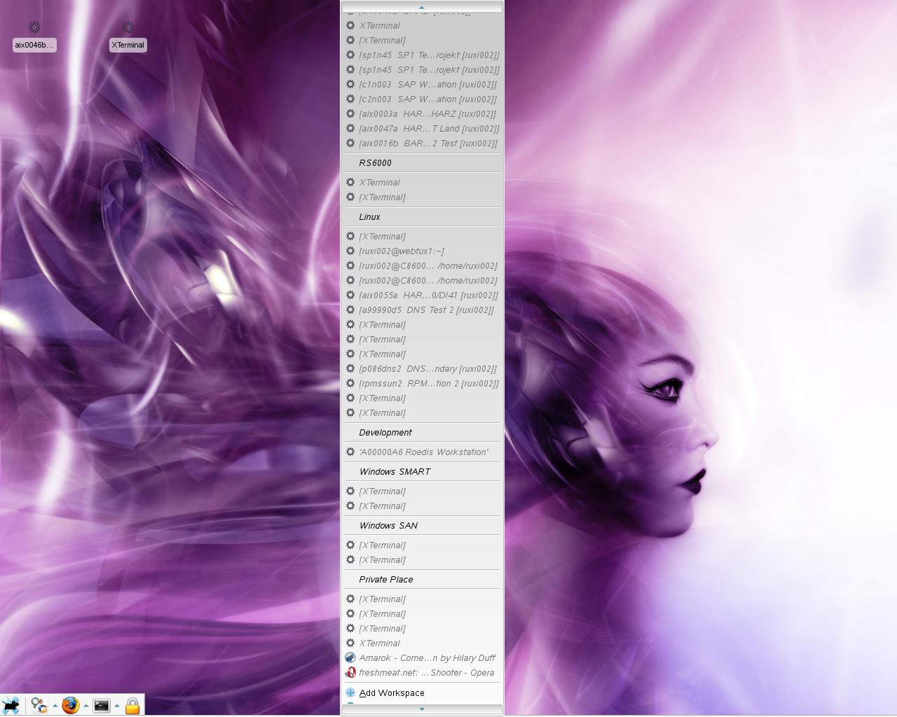Switch to Amarok Hilary Duff window
This screenshot has width=897, height=717.
426,657
